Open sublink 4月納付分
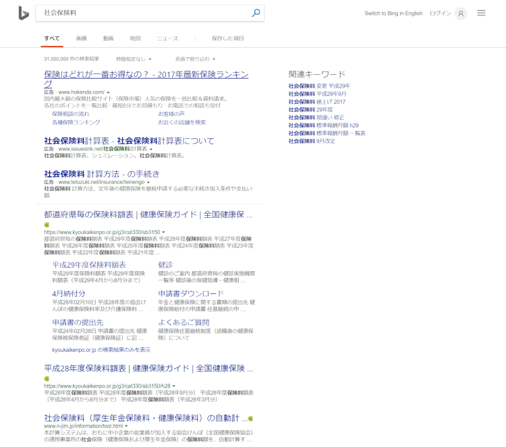The width and height of the screenshot is (506, 447). [x=69, y=293]
